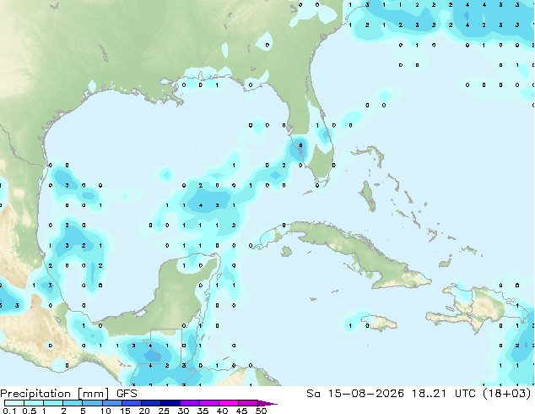Click the "8" precipitation value near Tampa Bay
535x414 pixels.
300,145
